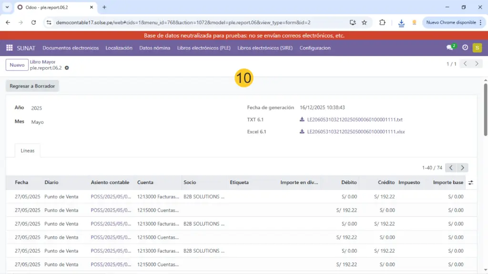Click the gear icon next to ple.report.06,2
Screen dimensions: 488x274
67,68
